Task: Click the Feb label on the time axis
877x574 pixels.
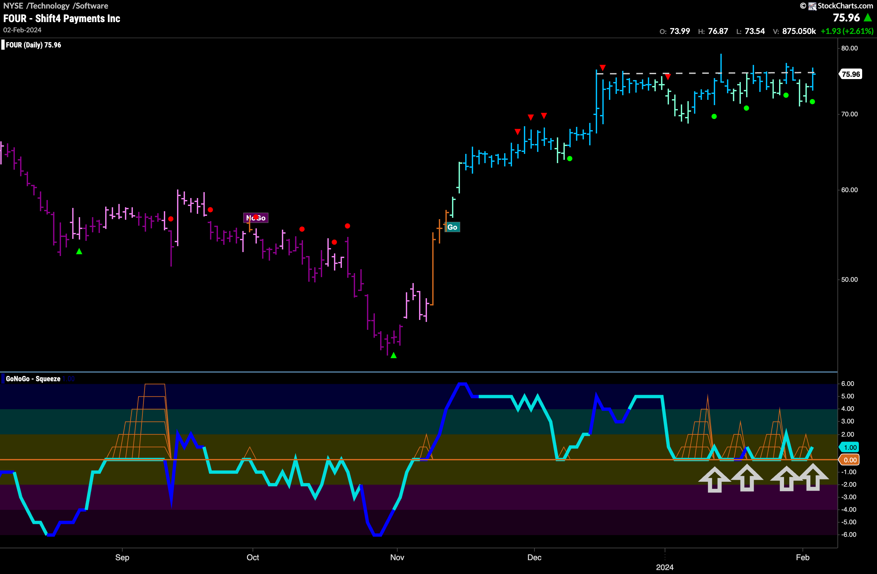Action: coord(802,558)
